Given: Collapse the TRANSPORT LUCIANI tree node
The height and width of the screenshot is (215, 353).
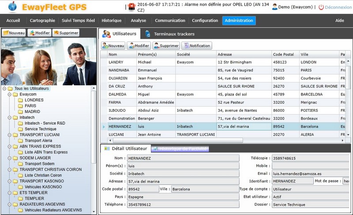Looking at the screenshot, I should point(9,135).
